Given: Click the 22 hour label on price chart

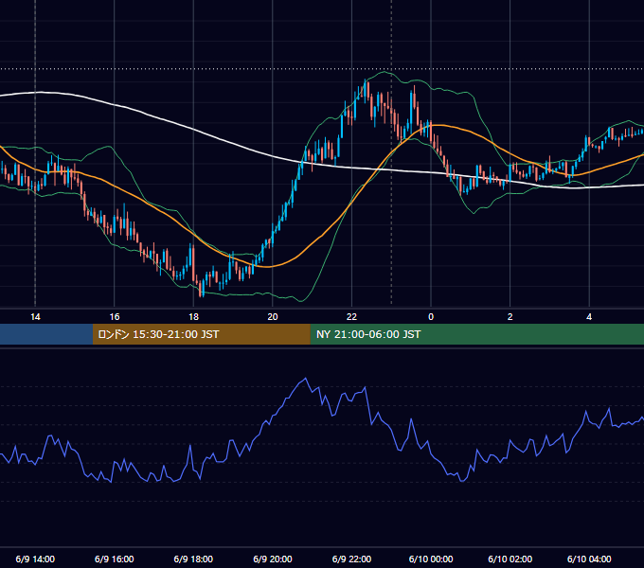Looking at the screenshot, I should pyautogui.click(x=351, y=317).
